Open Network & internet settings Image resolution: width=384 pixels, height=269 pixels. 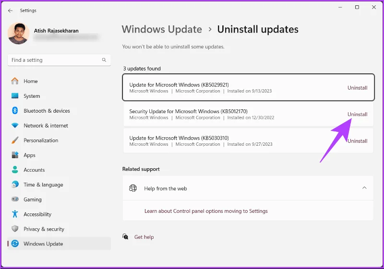pos(59,126)
